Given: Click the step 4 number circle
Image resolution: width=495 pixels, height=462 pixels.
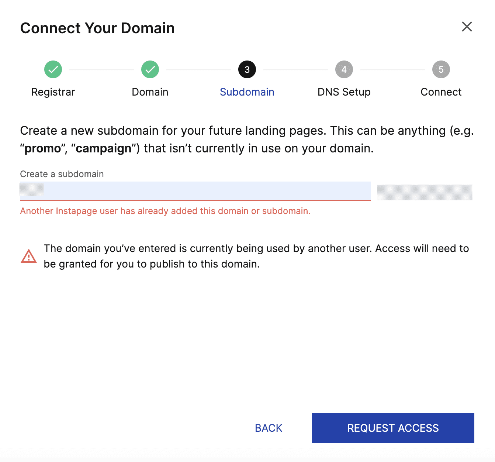Looking at the screenshot, I should pos(344,69).
